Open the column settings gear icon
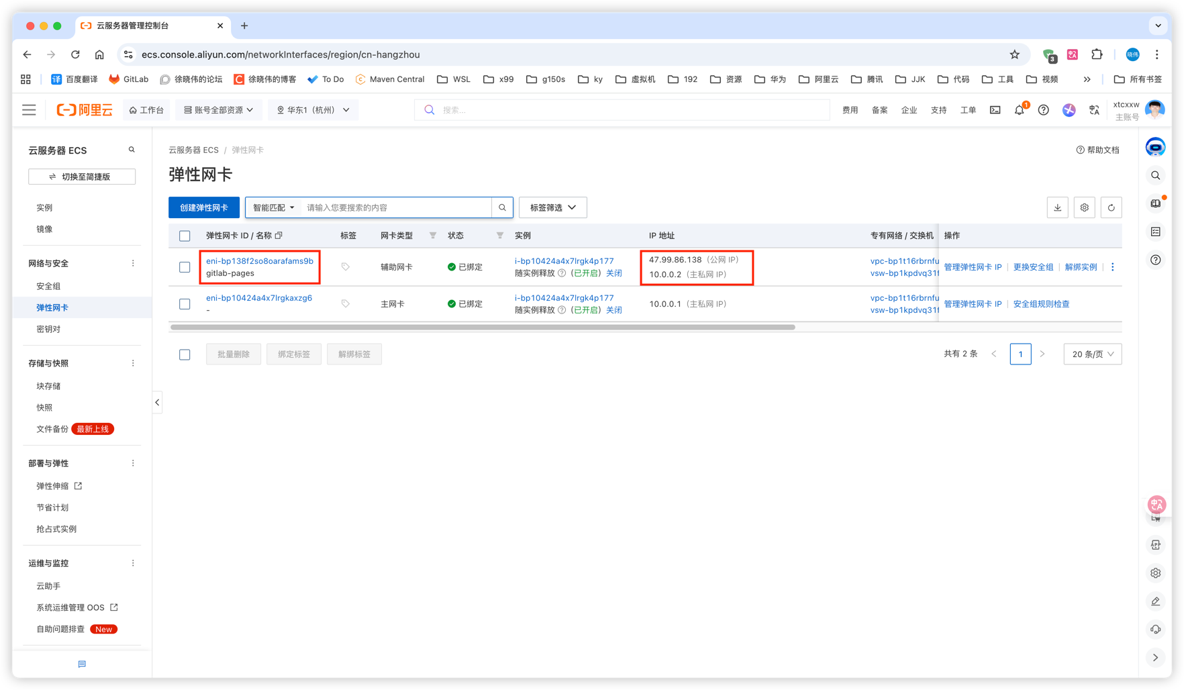Viewport: 1184px width, 690px height. pos(1084,207)
